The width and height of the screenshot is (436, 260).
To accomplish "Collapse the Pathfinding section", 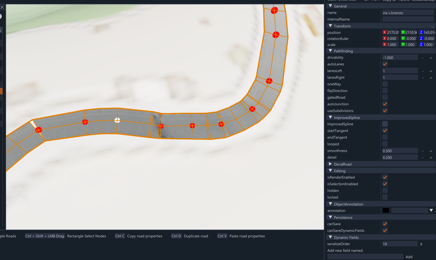I will click(x=331, y=51).
